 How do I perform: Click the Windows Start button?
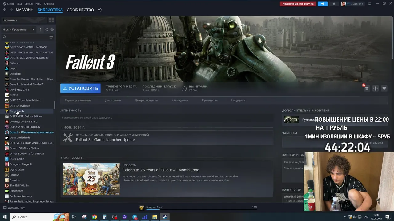point(5,217)
